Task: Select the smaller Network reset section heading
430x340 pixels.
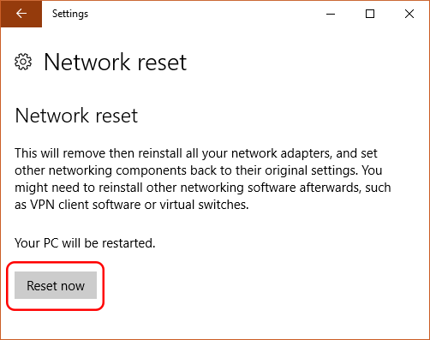Action: [x=76, y=116]
